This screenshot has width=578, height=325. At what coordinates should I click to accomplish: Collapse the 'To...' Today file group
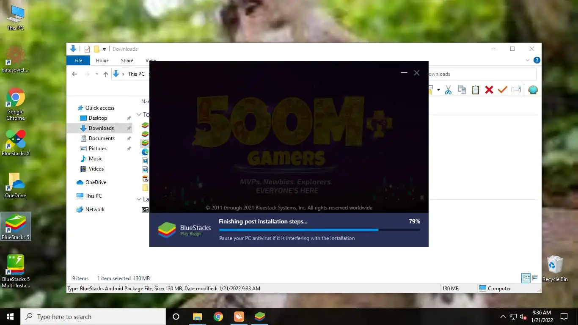coord(139,115)
